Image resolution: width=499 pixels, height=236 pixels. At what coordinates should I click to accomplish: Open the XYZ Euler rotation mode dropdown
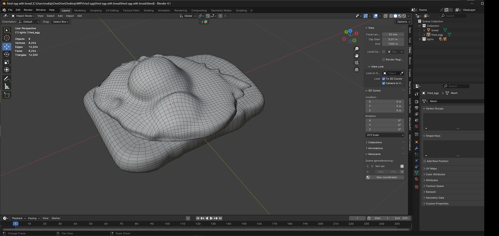coord(385,135)
